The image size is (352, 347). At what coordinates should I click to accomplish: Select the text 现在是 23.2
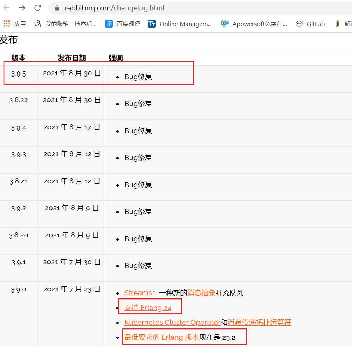point(217,337)
